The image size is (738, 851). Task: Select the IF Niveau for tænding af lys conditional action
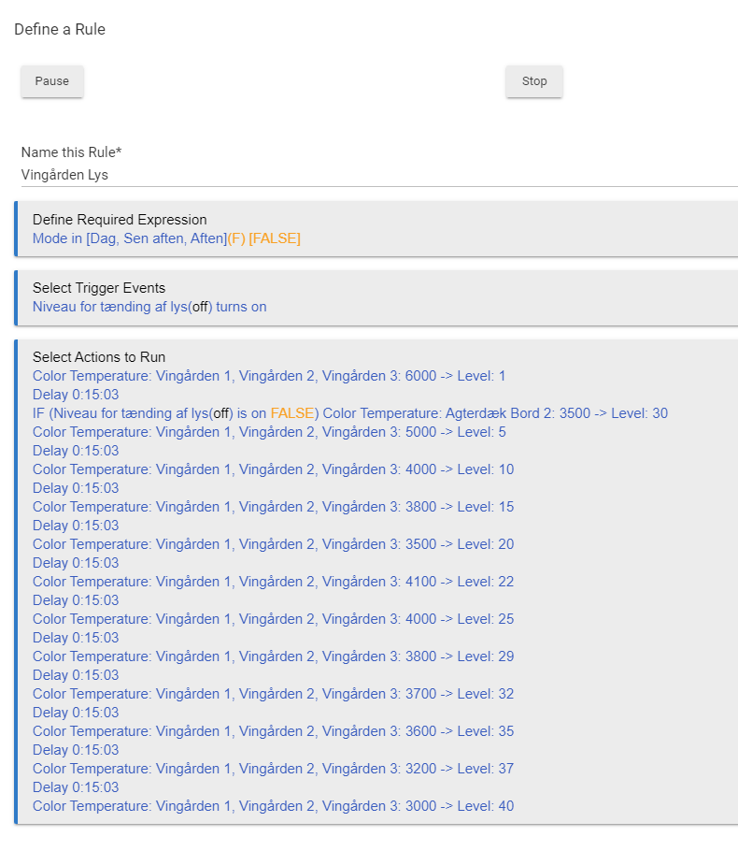[350, 413]
